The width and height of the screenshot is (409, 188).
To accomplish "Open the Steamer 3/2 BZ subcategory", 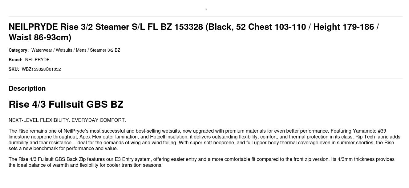I will coord(105,50).
